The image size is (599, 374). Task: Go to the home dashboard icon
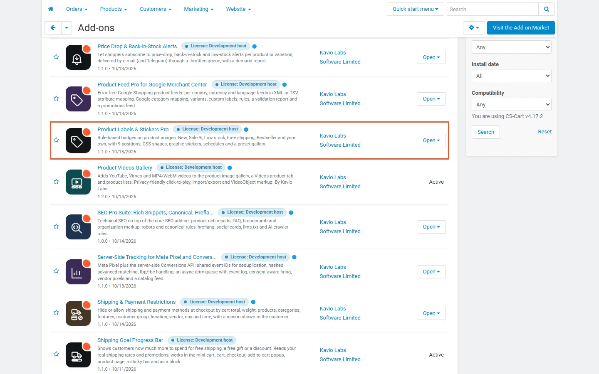coord(51,9)
